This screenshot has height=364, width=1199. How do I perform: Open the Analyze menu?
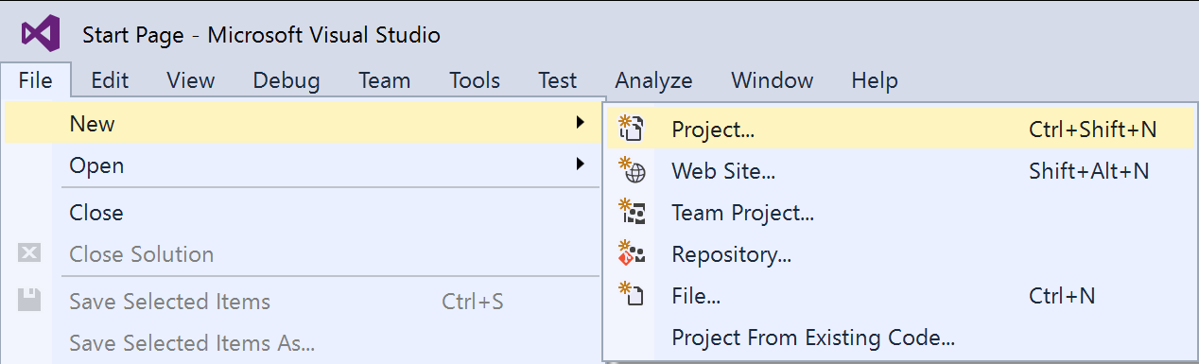click(653, 80)
